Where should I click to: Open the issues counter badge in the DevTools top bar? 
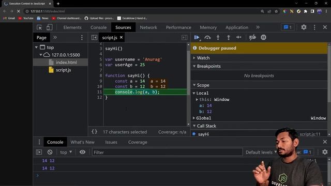(288, 27)
